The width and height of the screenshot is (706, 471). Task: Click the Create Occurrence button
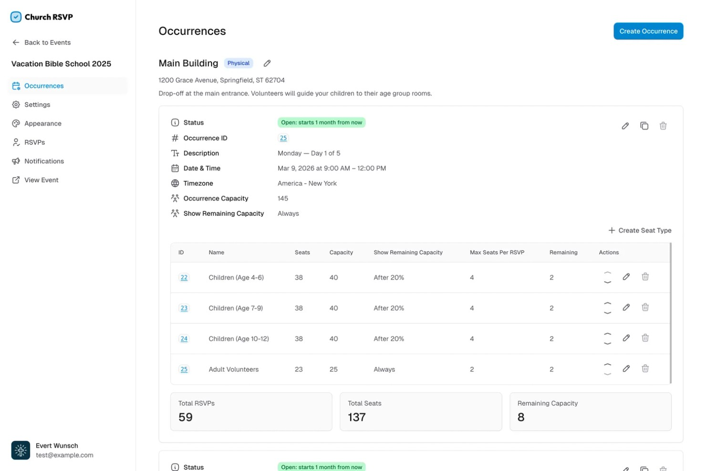(648, 31)
